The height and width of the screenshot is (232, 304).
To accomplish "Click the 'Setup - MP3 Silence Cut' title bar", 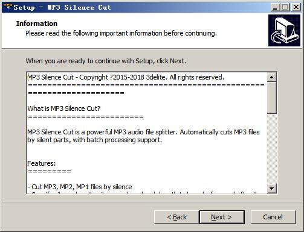I will pos(62,7).
